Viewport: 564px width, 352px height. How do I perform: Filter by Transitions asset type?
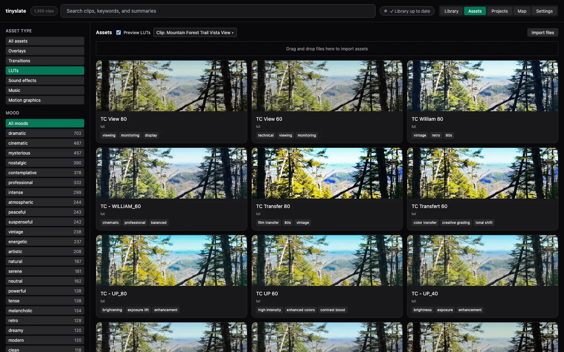45,61
